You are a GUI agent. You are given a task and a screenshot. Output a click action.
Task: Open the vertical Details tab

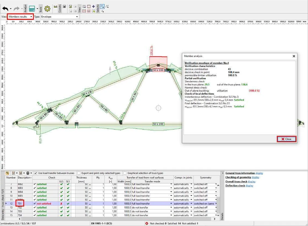click(222, 216)
